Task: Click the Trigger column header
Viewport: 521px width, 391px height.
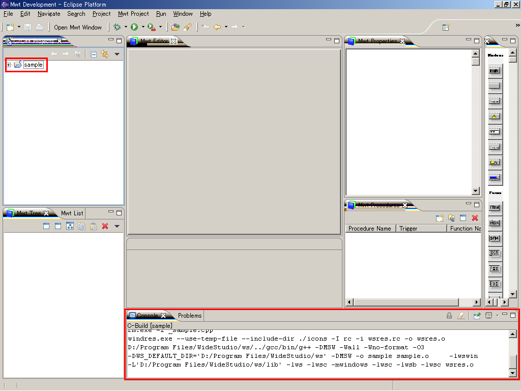Action: click(x=421, y=229)
